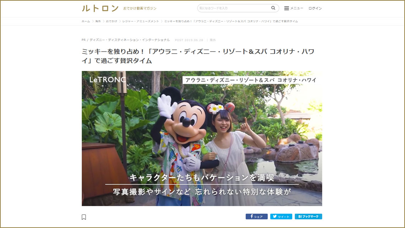Viewport: 405px width, 228px height.
Task: Add Hatena bookmark with B!ブックマーク button
Action: pyautogui.click(x=308, y=216)
